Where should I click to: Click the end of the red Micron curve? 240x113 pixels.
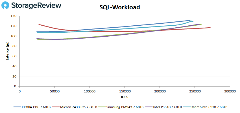pos(210,28)
